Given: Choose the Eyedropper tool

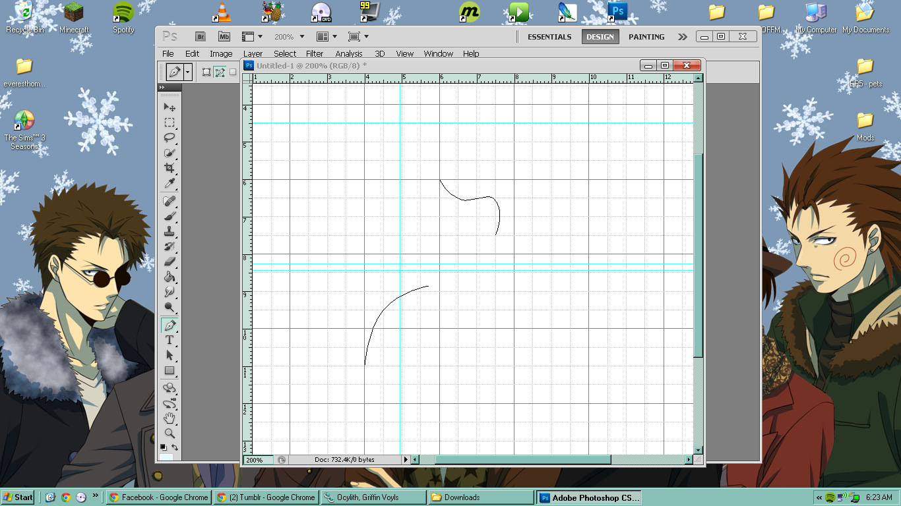Looking at the screenshot, I should (x=170, y=183).
